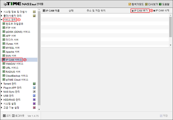Expand the 시스템 설정 arrow
The width and height of the screenshot is (173, 120).
tap(2, 104)
